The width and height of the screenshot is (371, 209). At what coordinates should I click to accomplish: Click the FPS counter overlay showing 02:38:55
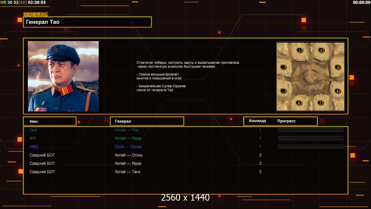point(23,2)
